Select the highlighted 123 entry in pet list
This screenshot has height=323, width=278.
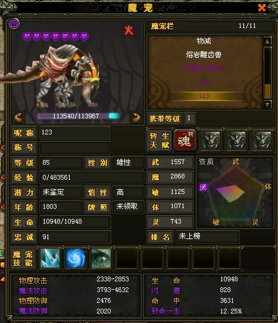(204, 96)
